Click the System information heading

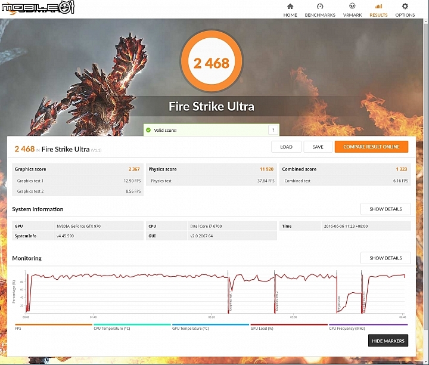pos(38,209)
